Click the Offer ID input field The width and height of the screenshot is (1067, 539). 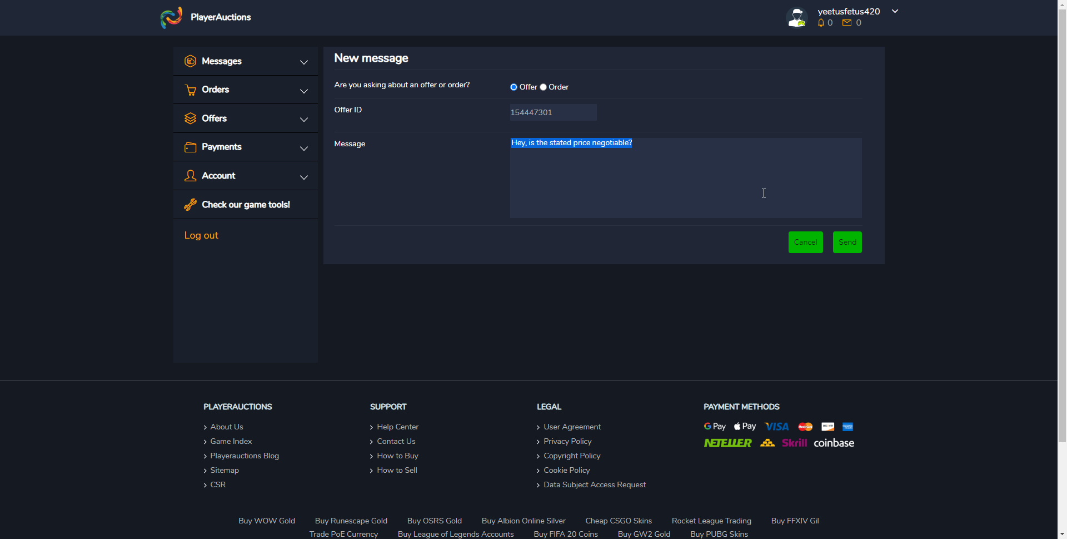click(553, 112)
